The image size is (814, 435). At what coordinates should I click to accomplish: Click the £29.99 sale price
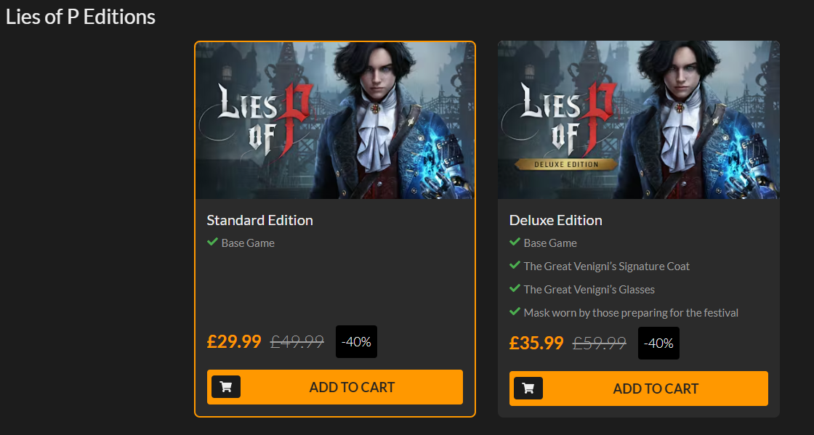[x=234, y=342]
